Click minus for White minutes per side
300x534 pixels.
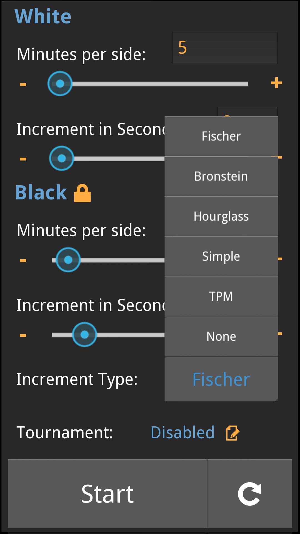pos(23,84)
